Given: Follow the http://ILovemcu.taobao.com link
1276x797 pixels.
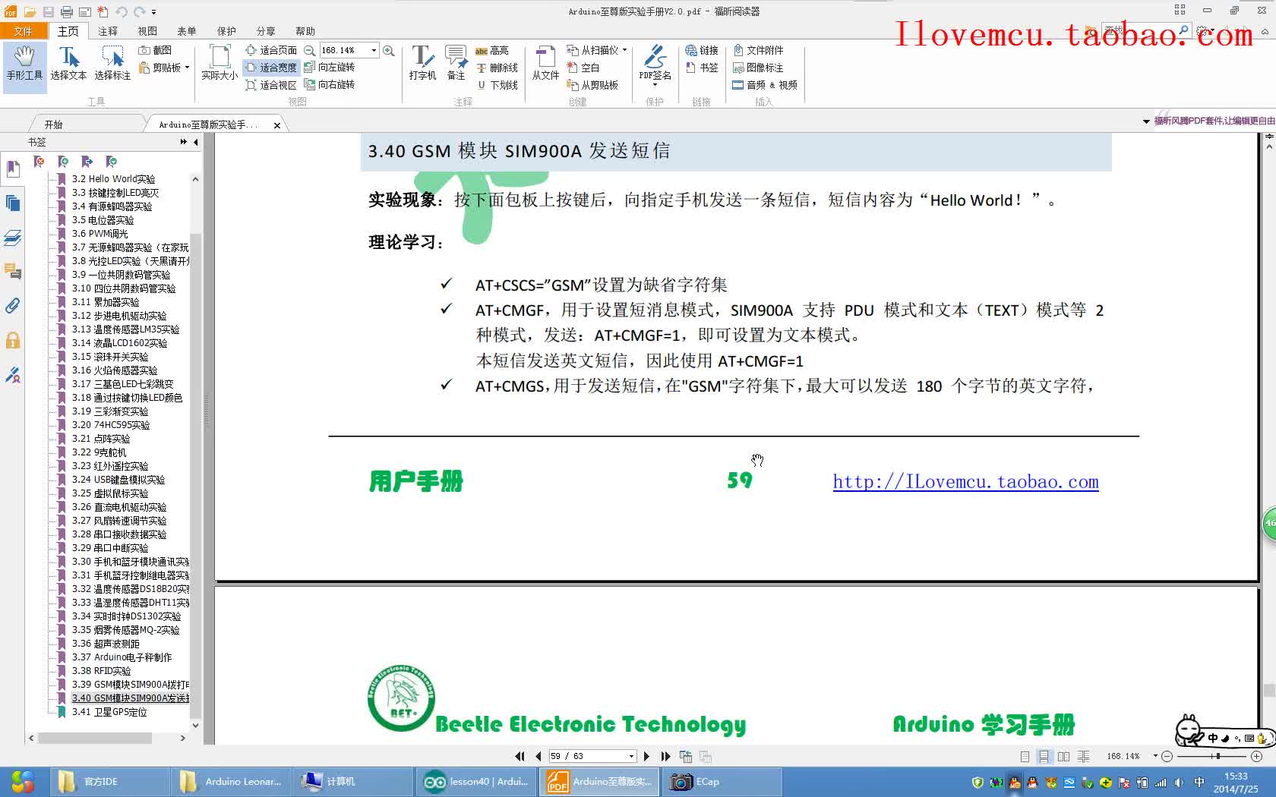Looking at the screenshot, I should (x=965, y=482).
